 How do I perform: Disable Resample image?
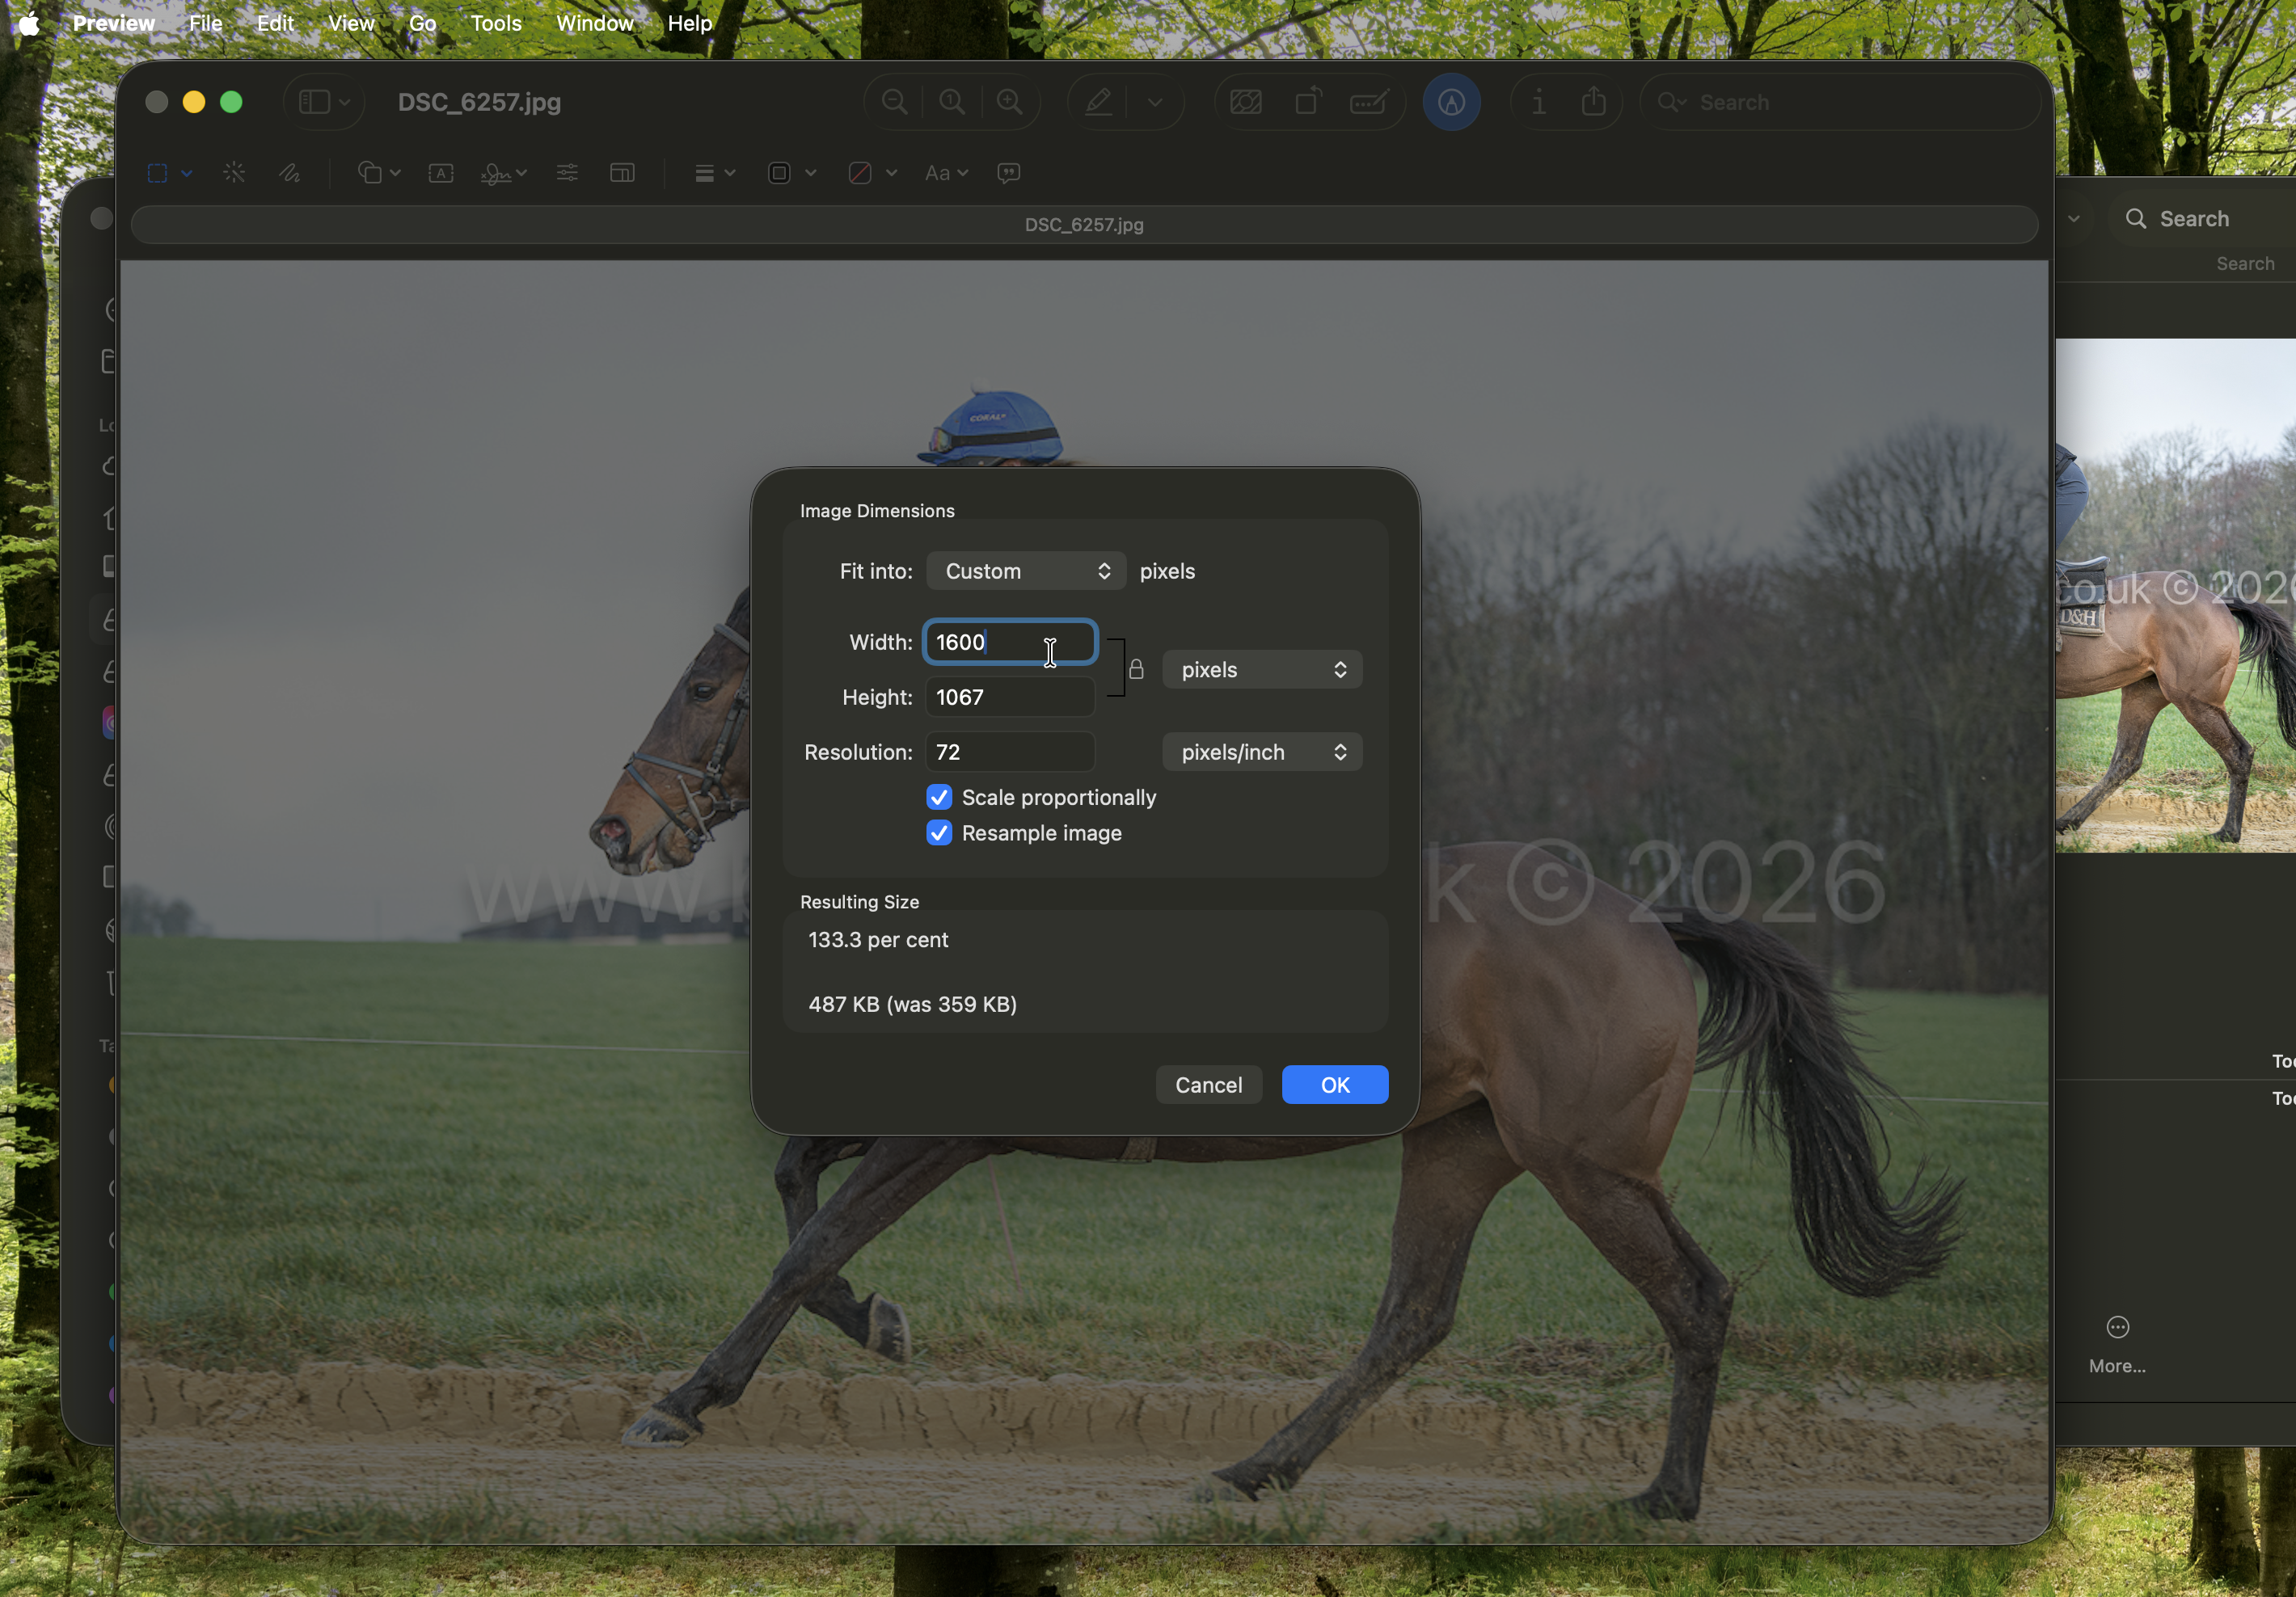[938, 833]
